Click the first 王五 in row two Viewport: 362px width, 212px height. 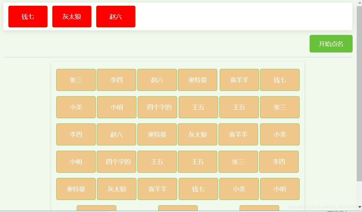click(x=198, y=107)
